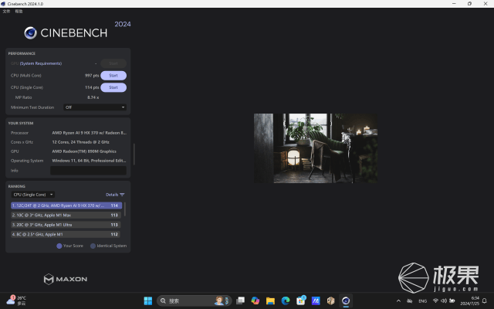
Task: Click the 114 pts single core score
Action: pos(92,87)
